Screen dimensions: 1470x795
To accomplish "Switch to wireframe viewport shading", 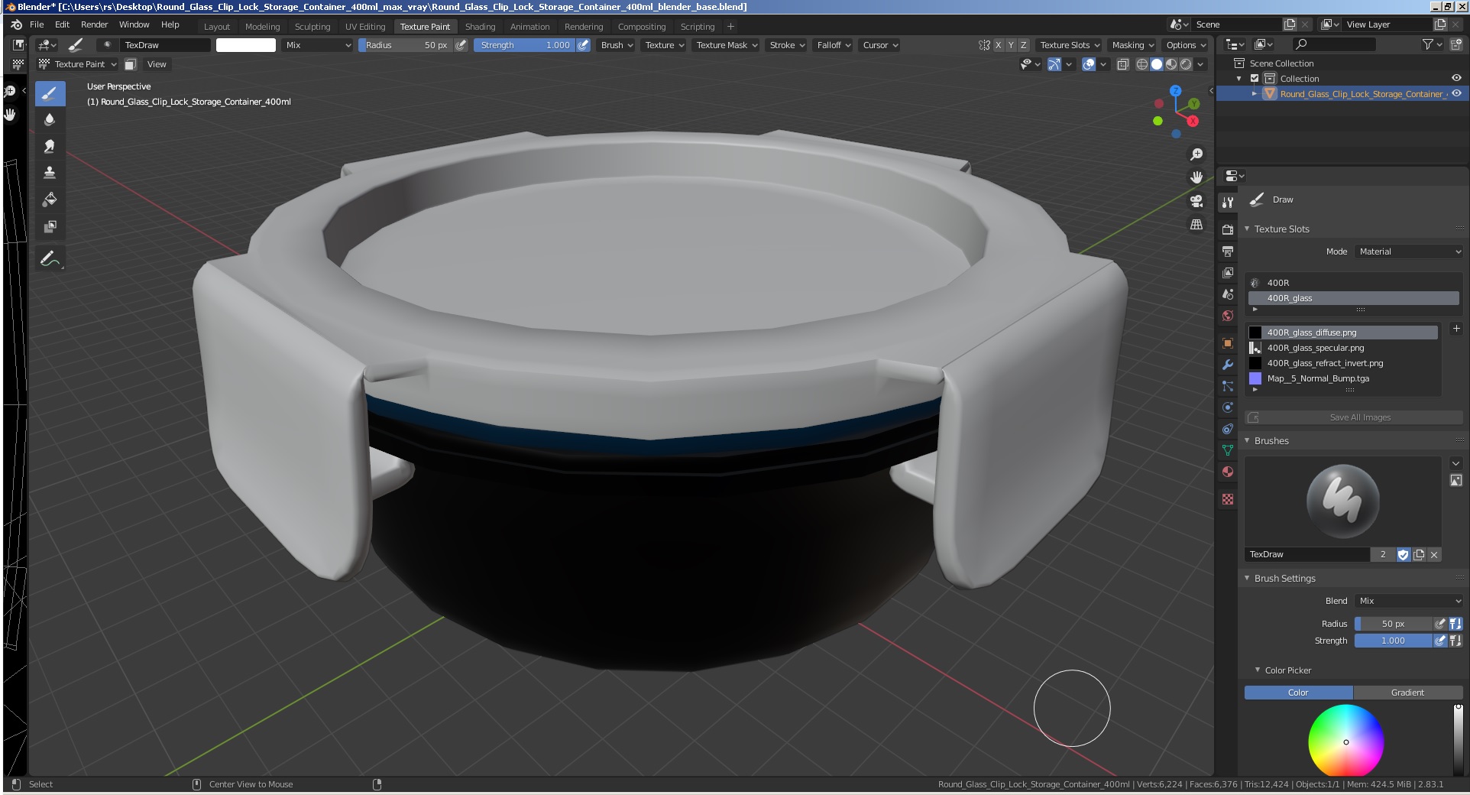I will pos(1141,64).
